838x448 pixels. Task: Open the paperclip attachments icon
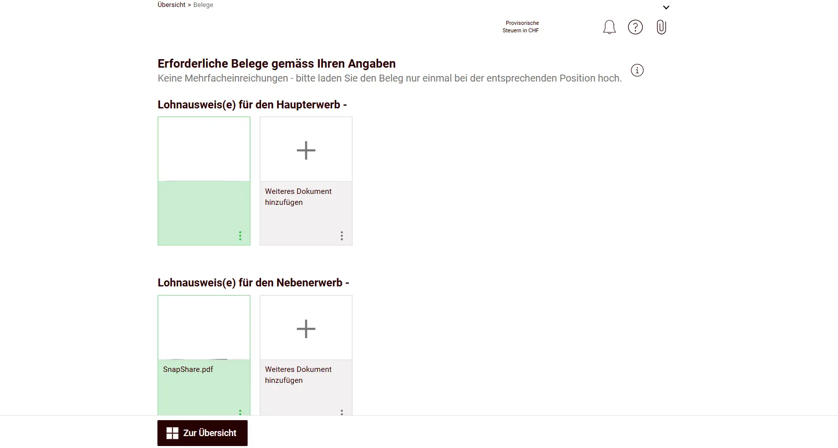pos(662,27)
